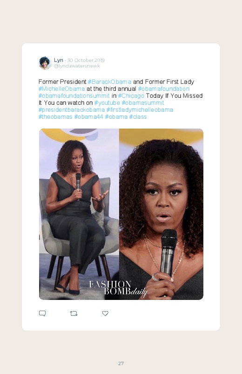
Task: Click the #firstladymichelleobama hashtag
Action: click(140, 110)
